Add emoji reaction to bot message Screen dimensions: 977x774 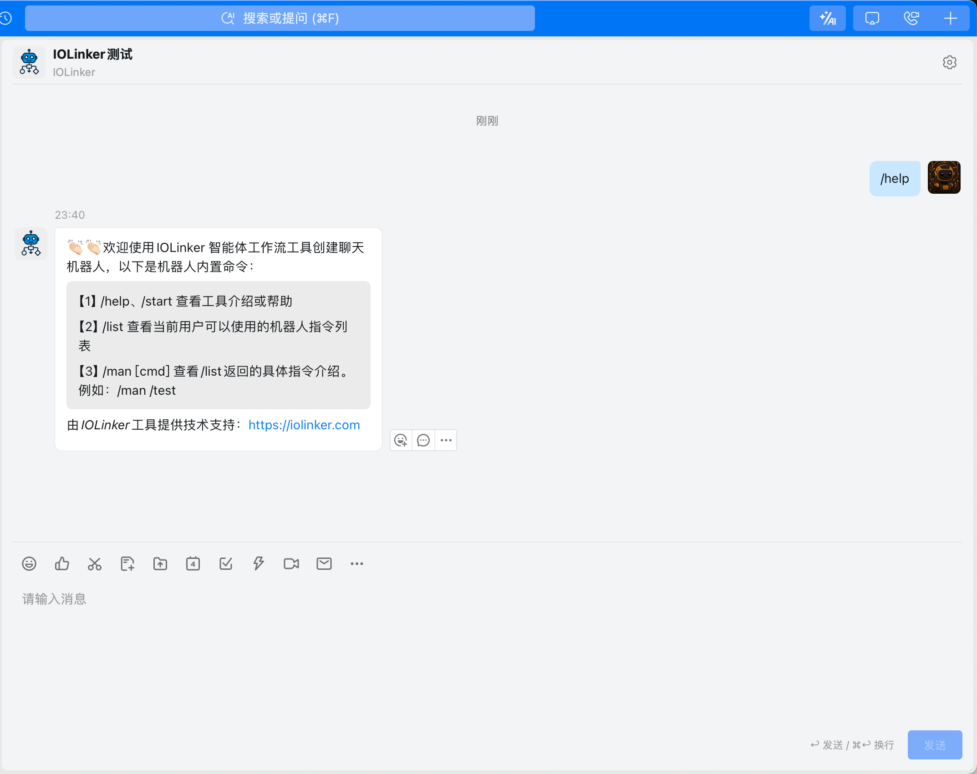point(401,440)
